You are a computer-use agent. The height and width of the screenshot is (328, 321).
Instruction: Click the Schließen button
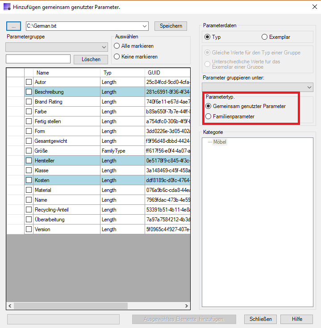pyautogui.click(x=261, y=319)
